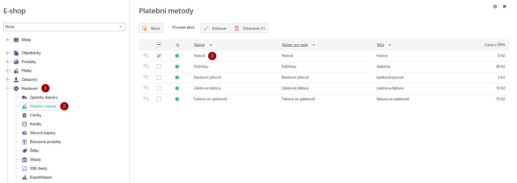Select Ceníky in the settings menu
Screen dimensions: 517x183
(x=36, y=115)
